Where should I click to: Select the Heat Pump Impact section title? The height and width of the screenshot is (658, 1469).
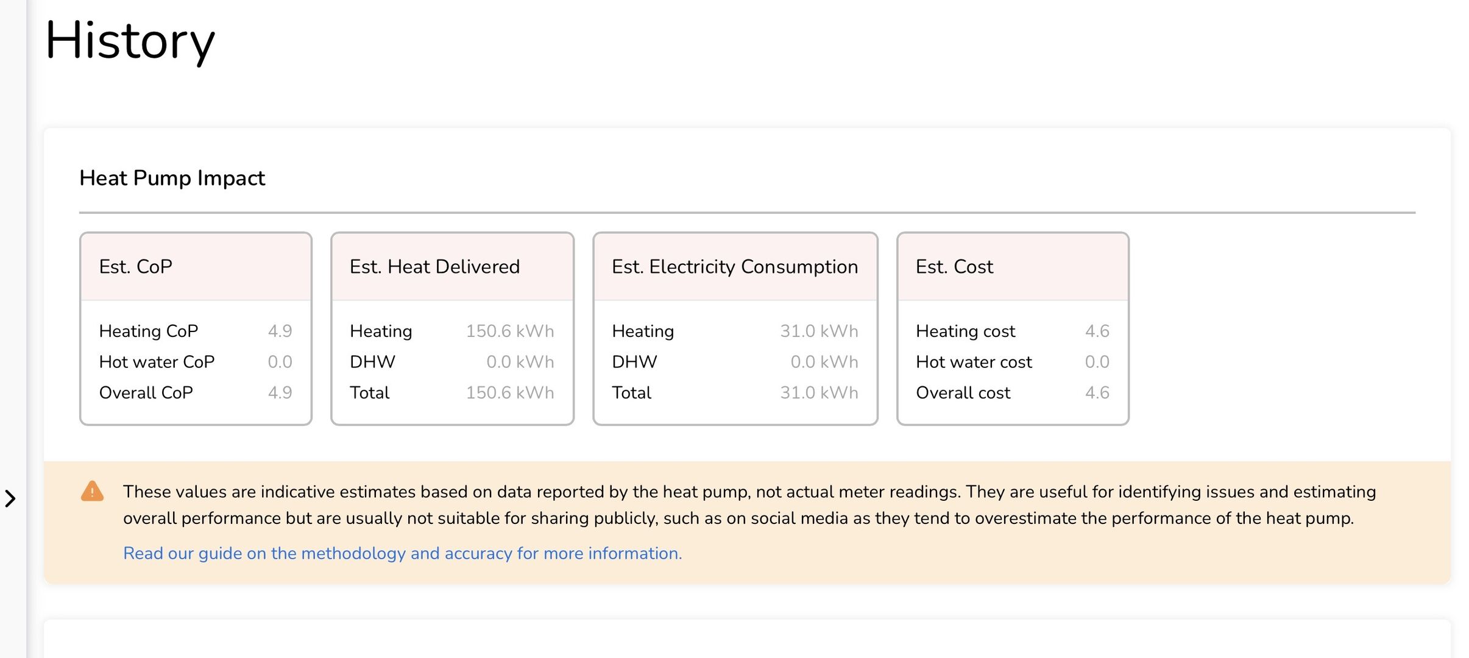coord(172,178)
